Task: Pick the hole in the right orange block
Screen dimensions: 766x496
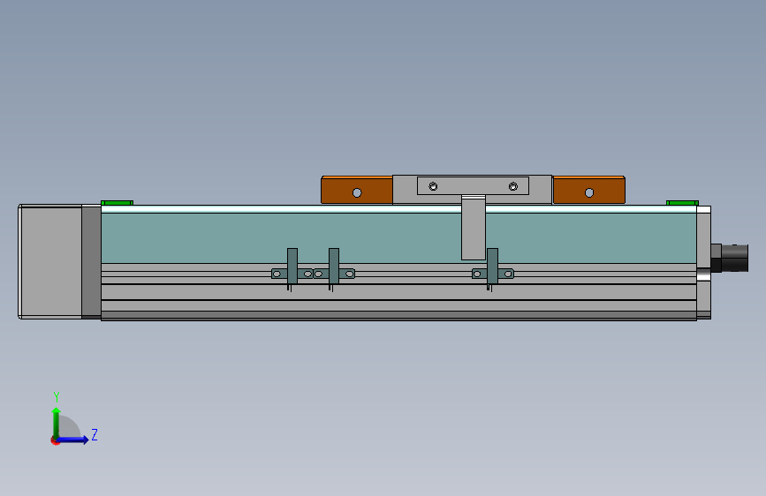Action: click(x=589, y=192)
